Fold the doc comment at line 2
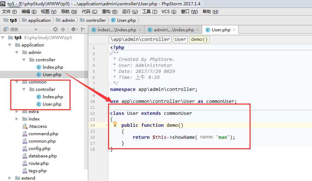 (108, 54)
